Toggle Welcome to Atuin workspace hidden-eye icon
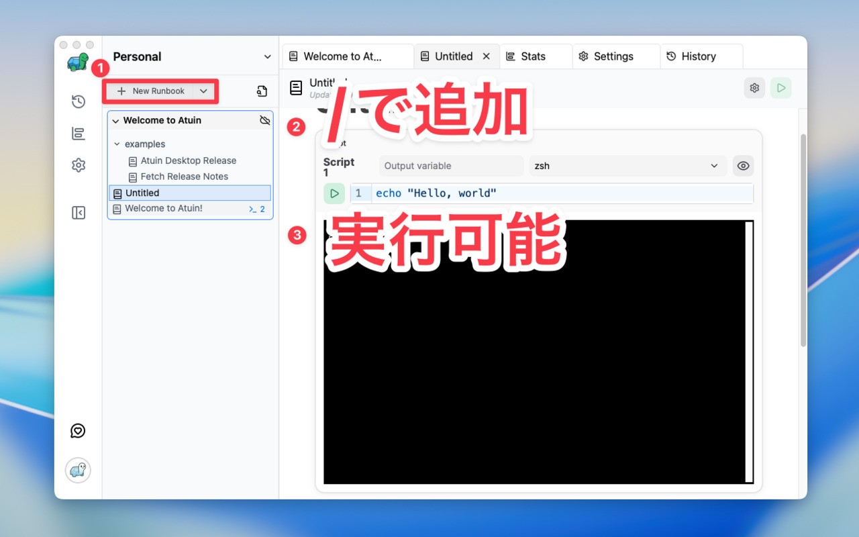Screen dimensions: 859x537 264,120
